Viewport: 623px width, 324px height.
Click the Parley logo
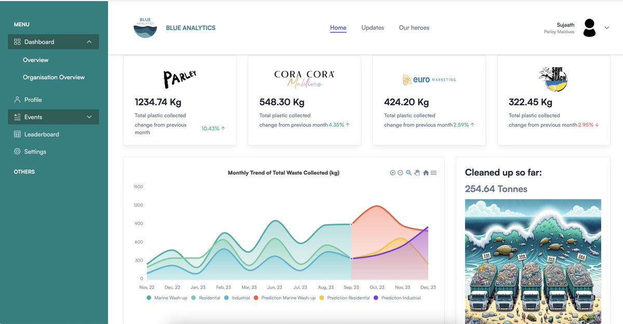pos(180,79)
